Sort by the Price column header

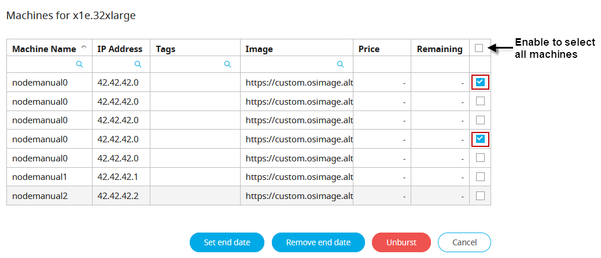coord(369,49)
